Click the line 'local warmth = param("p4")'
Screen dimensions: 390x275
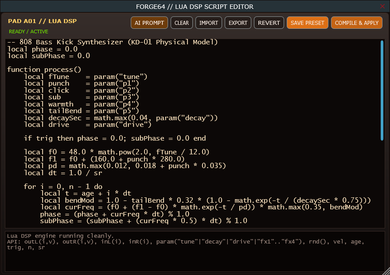82,104
